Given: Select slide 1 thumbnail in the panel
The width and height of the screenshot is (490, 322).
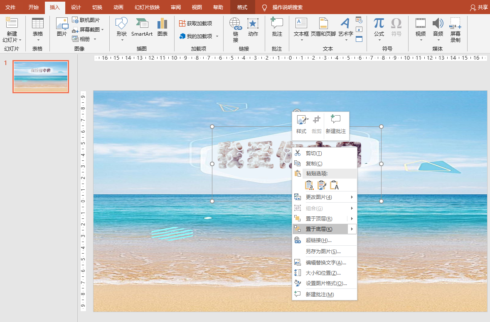Looking at the screenshot, I should click(40, 77).
